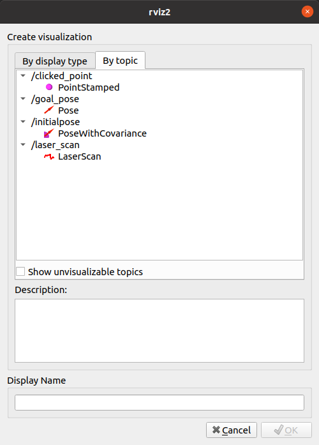The height and width of the screenshot is (445, 319).
Task: Click the red Pose arrow icon
Action: pyautogui.click(x=49, y=110)
